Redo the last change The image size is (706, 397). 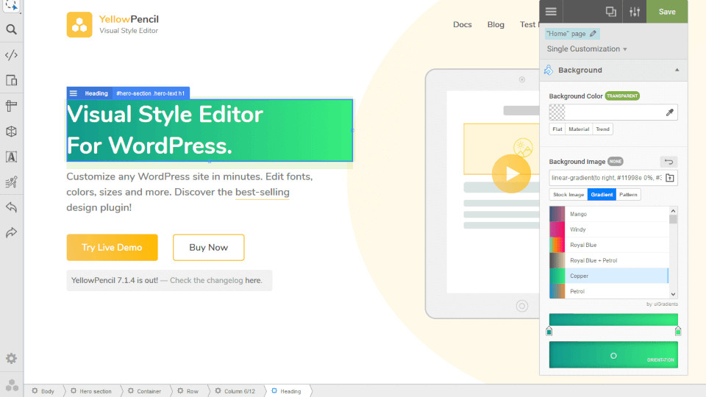pos(11,232)
